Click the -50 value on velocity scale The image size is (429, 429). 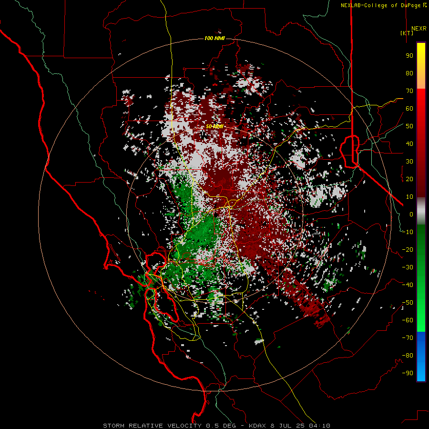point(408,303)
